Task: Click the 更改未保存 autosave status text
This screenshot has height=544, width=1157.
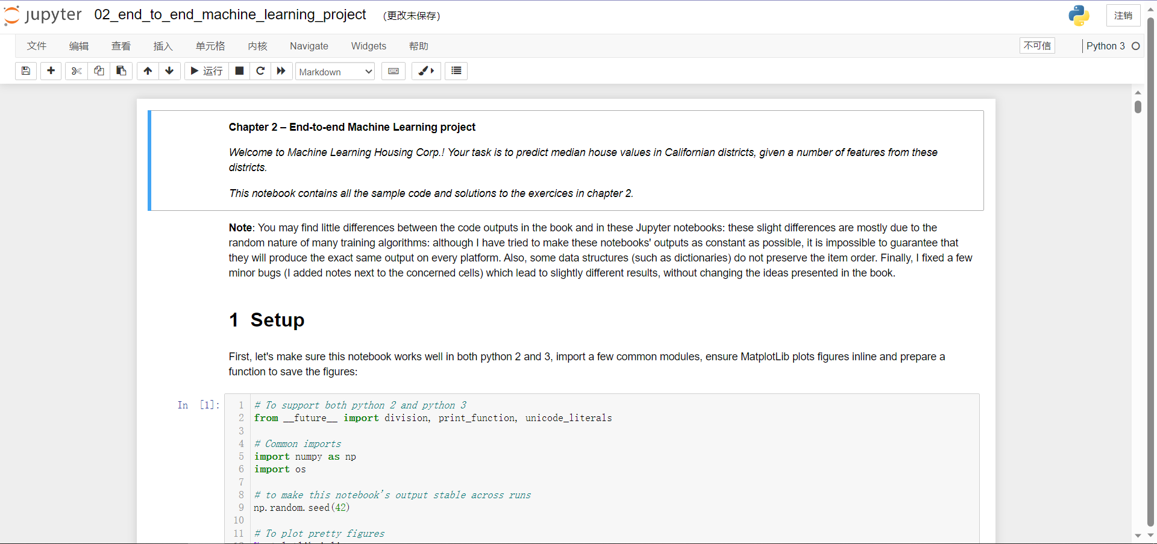Action: click(412, 16)
